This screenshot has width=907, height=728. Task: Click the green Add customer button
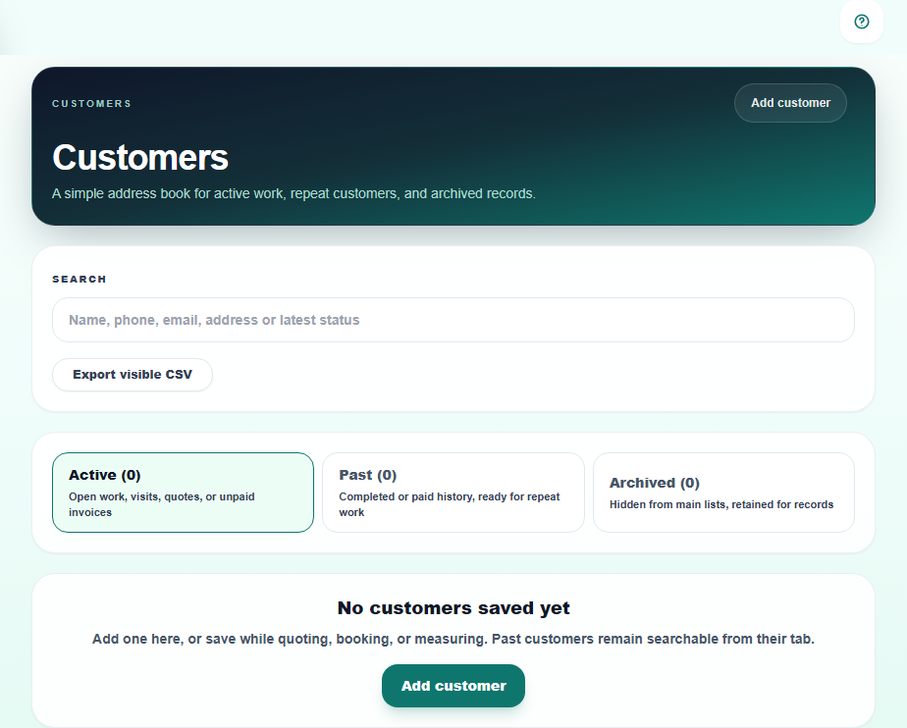click(x=453, y=686)
